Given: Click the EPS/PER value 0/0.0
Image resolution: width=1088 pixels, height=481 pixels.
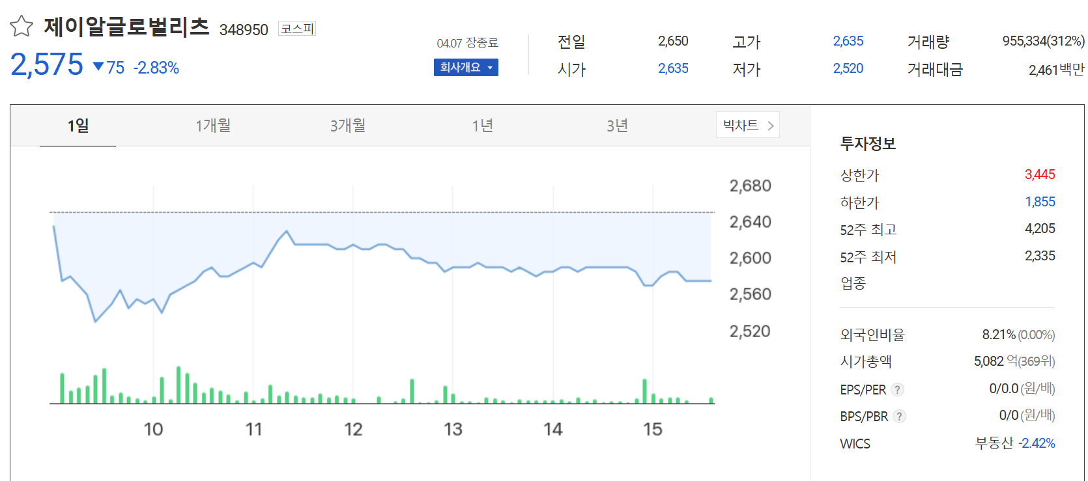Looking at the screenshot, I should [1004, 389].
